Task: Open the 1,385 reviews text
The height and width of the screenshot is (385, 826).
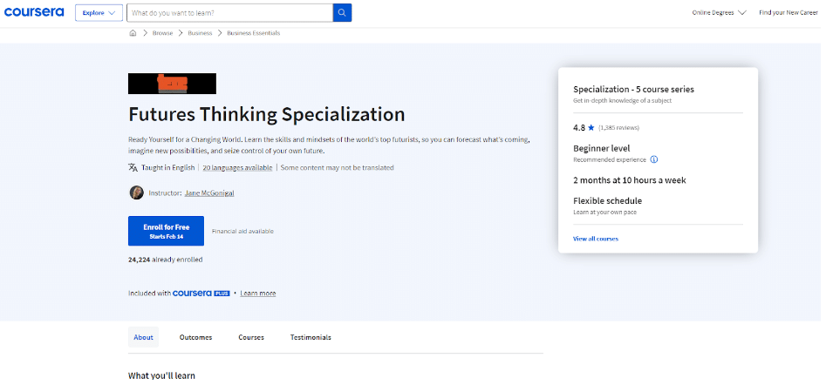Action: (619, 128)
